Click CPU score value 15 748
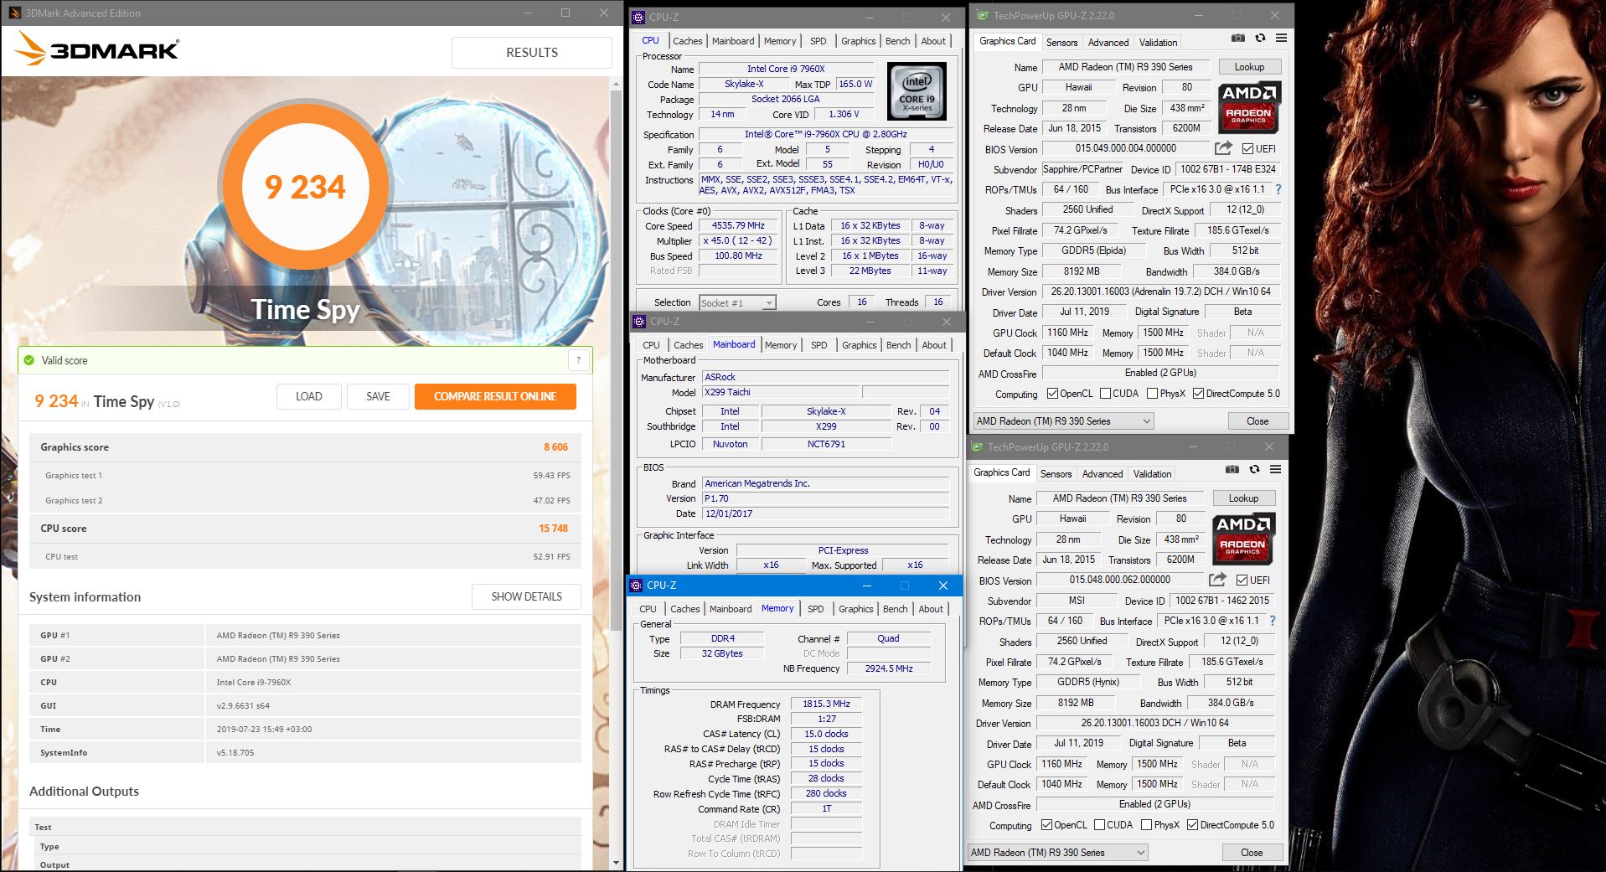Screen dimensions: 1606x872 pos(553,529)
